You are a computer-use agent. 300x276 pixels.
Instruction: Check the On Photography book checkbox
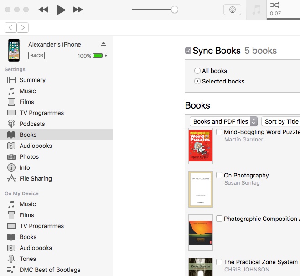219,175
